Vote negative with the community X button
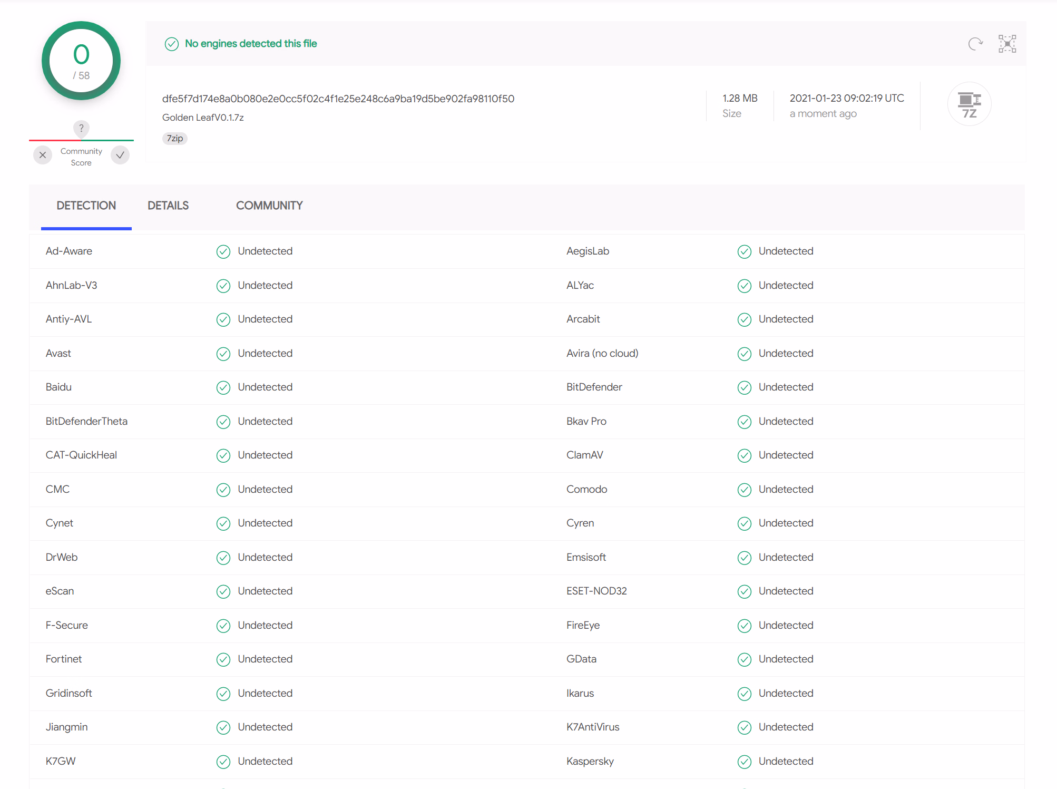Screen dimensions: 1057x789 (x=43, y=155)
